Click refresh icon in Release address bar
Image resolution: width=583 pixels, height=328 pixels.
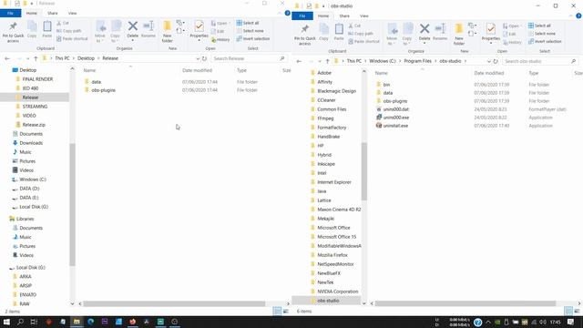(204, 58)
